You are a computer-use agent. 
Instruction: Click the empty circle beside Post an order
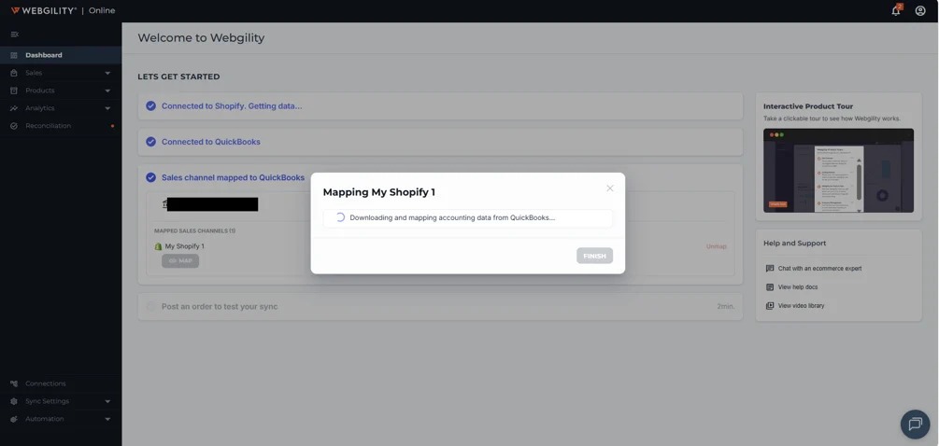click(x=151, y=307)
